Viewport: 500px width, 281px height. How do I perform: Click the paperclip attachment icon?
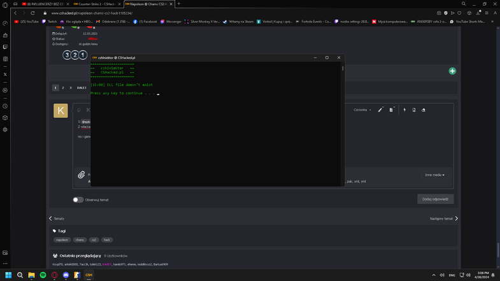click(x=82, y=175)
